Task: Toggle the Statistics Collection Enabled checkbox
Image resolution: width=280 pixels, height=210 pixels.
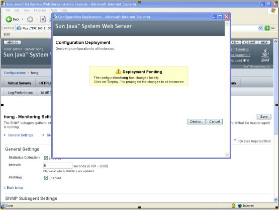Action: [x=46, y=158]
